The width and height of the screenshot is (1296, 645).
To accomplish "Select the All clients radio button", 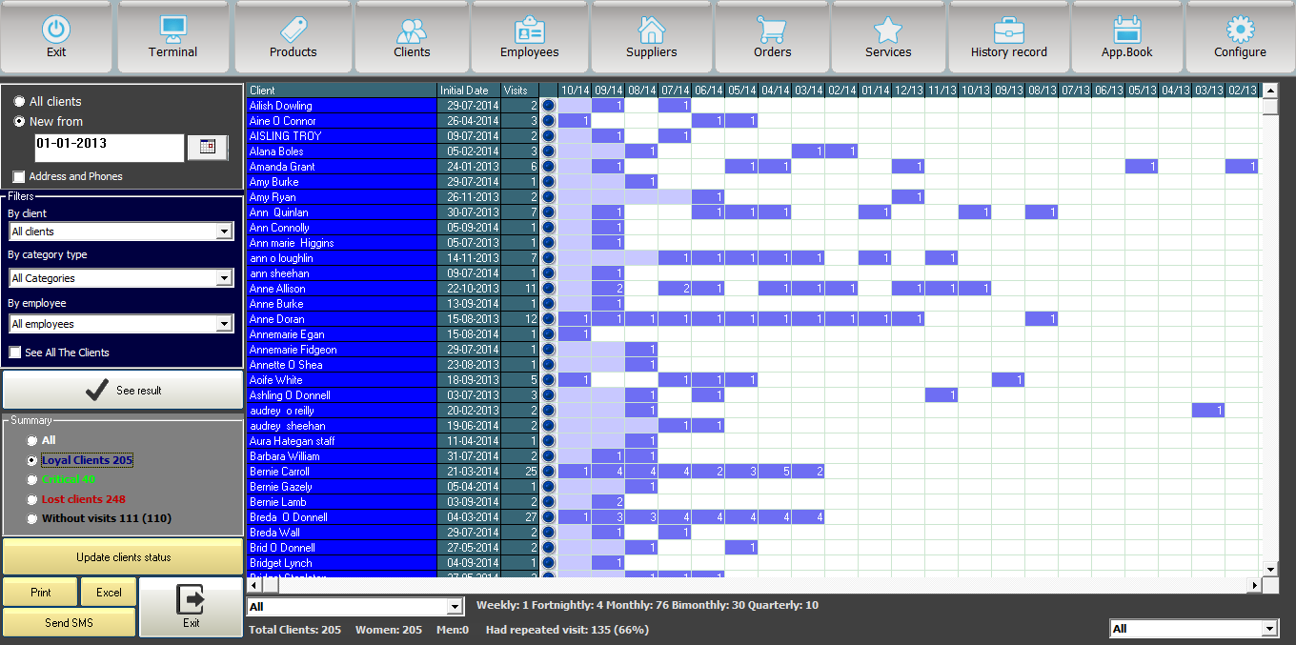I will click(x=19, y=101).
